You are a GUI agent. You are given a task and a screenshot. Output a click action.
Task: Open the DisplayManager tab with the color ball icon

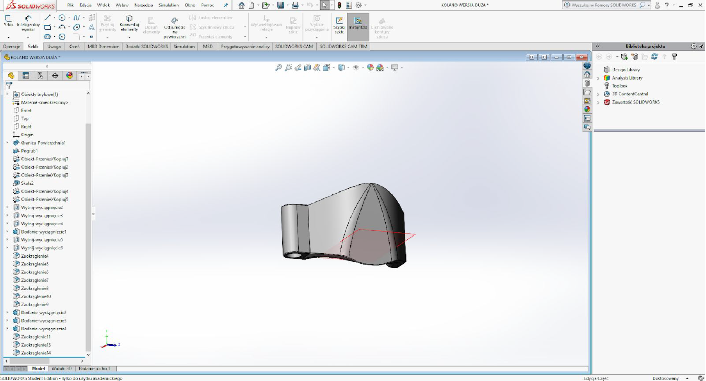click(x=70, y=76)
